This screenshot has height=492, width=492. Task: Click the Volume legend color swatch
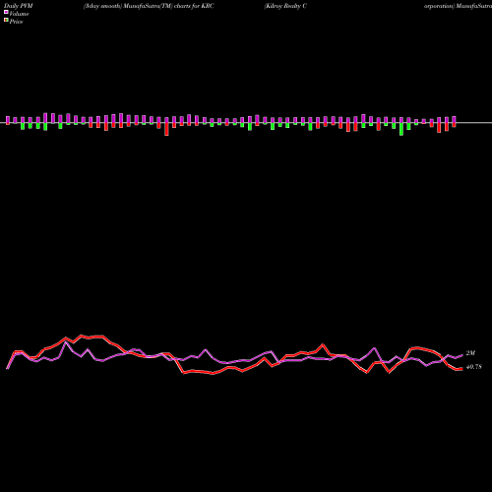[x=6, y=12]
